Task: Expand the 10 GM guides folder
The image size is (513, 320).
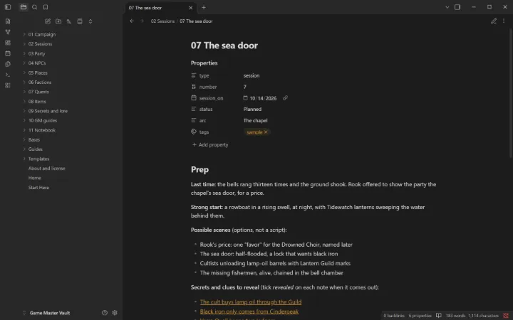Action: tap(42, 120)
